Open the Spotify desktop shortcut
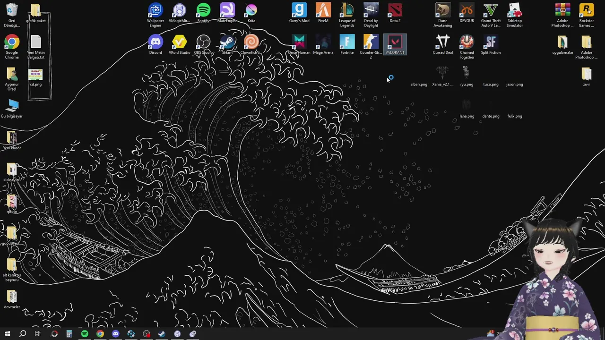This screenshot has height=340, width=605. point(203,13)
